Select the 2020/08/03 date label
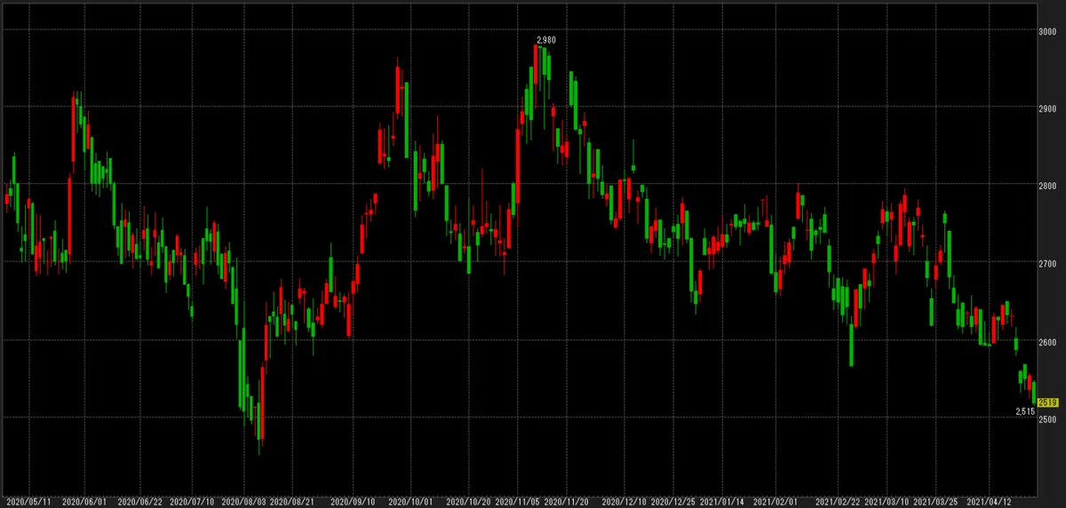This screenshot has height=508, width=1066. pyautogui.click(x=244, y=502)
